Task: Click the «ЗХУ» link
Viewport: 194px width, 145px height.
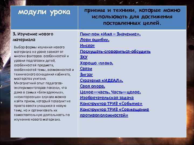Action: [84, 57]
